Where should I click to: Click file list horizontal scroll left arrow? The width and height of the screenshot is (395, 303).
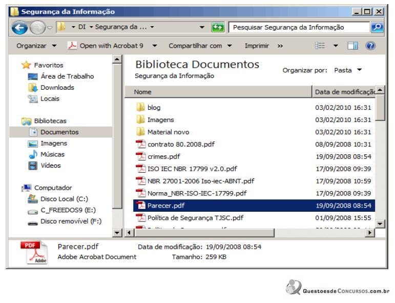(129, 232)
